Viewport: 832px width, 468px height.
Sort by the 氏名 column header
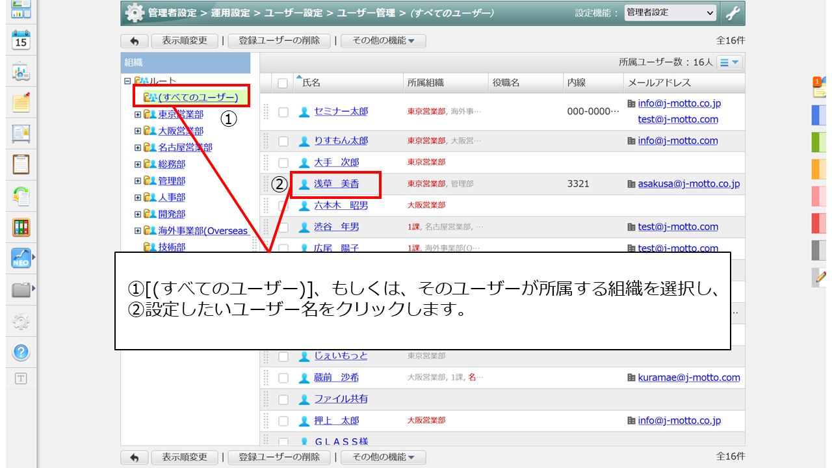(x=311, y=83)
